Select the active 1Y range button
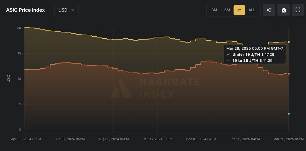Image resolution: width=306 pixels, height=151 pixels. 239,10
